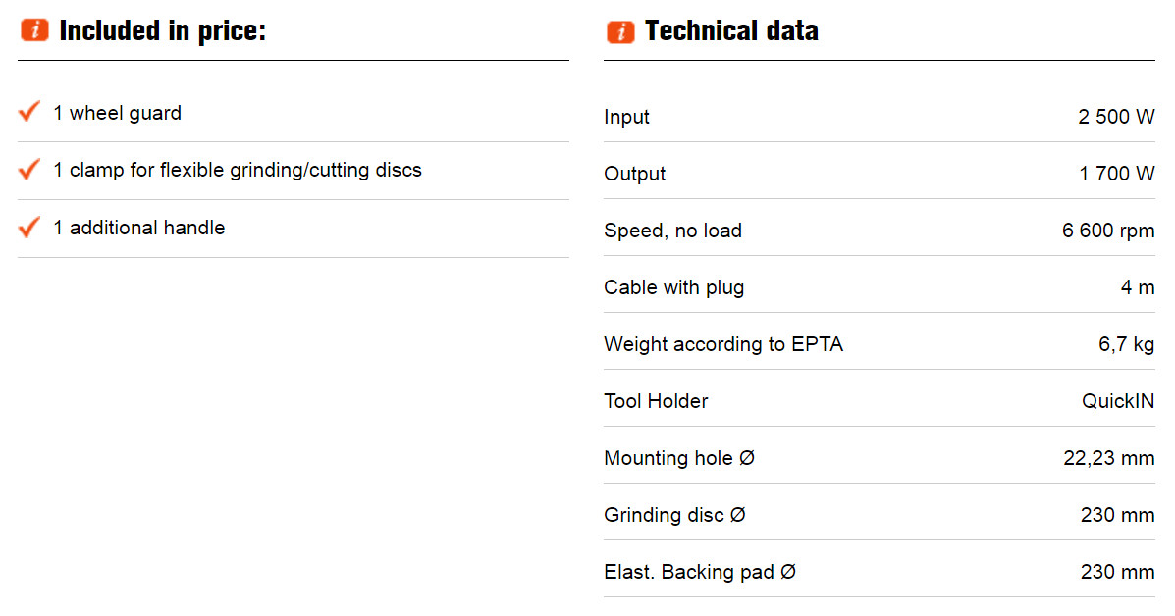Select the Technical data heading
Screen dimensions: 1175x616
pos(731,30)
